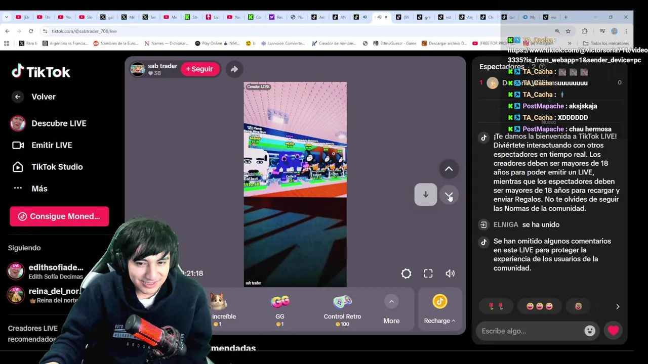Click the address bar URL
The height and width of the screenshot is (364, 648).
pos(84,31)
